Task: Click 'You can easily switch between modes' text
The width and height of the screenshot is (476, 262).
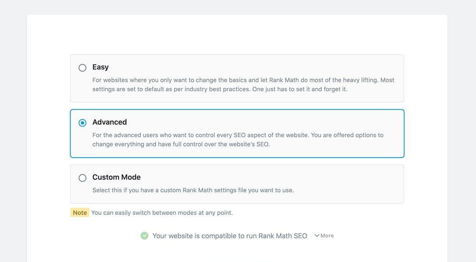Action: pyautogui.click(x=162, y=213)
